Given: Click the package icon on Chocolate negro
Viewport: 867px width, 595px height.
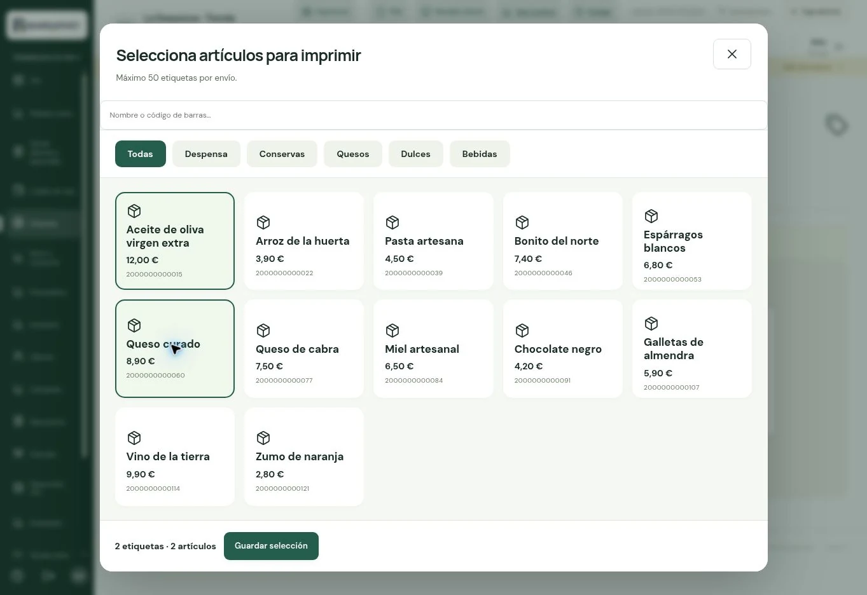Looking at the screenshot, I should tap(522, 331).
